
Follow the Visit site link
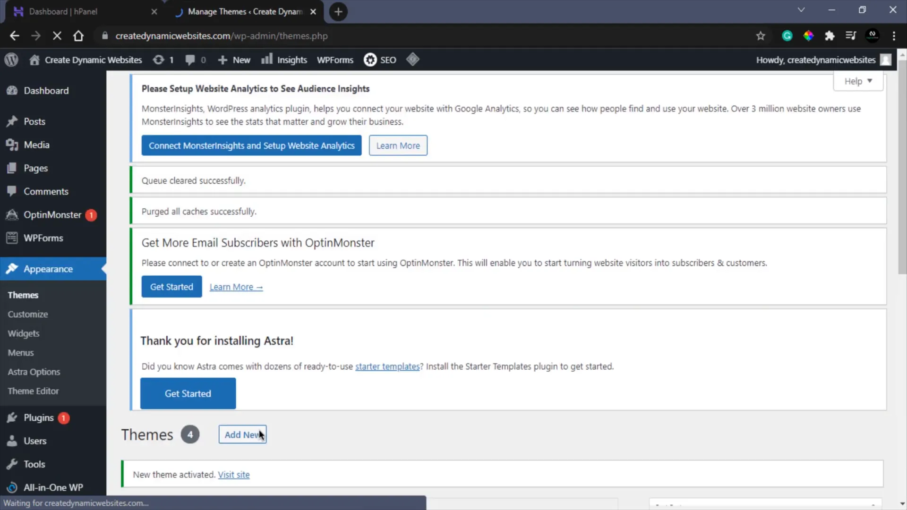(x=234, y=475)
